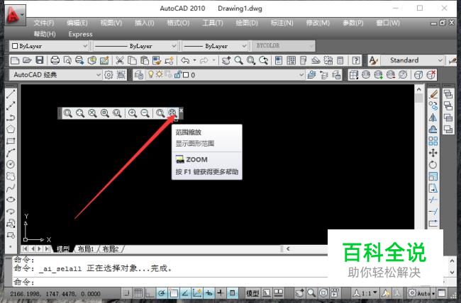The height and width of the screenshot is (303, 461).
Task: Select the Move modify tool
Action: point(433,153)
